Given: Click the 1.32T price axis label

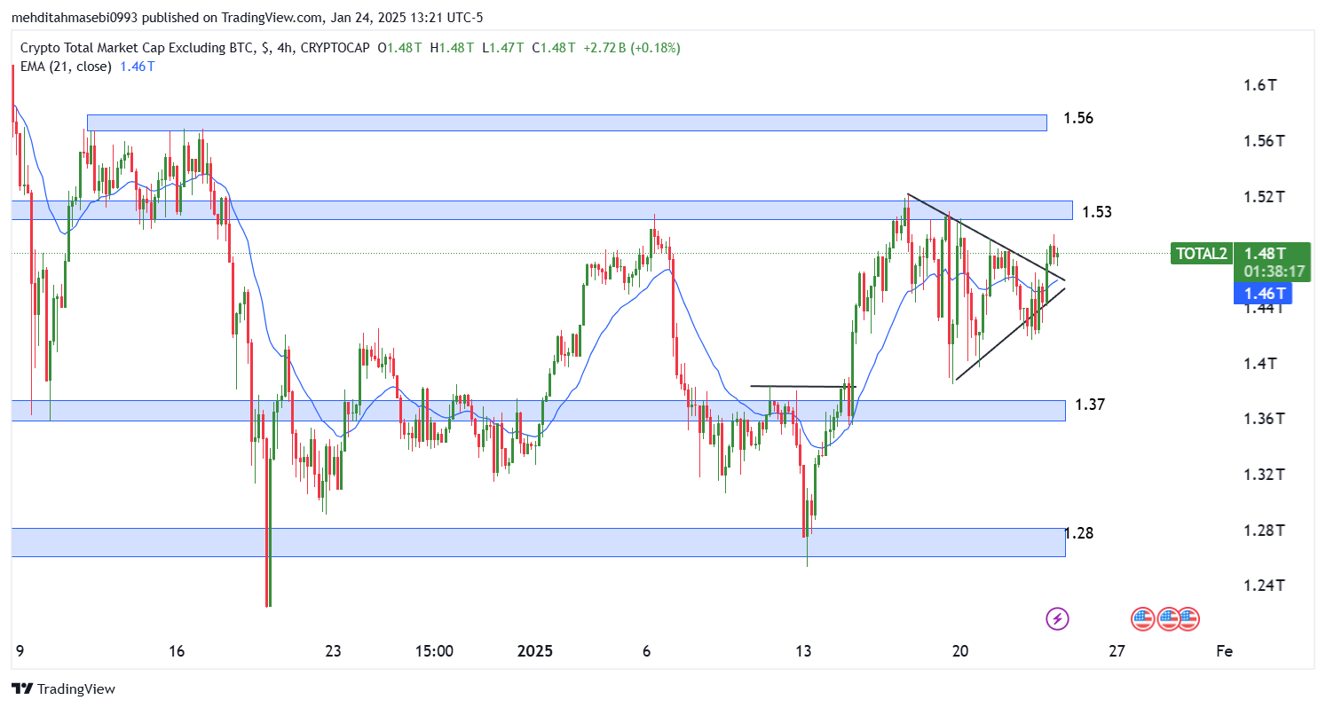Looking at the screenshot, I should click(1264, 475).
